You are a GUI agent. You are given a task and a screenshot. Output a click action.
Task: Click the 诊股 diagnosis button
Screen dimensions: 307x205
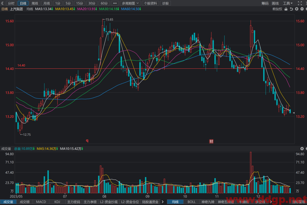(165, 3)
